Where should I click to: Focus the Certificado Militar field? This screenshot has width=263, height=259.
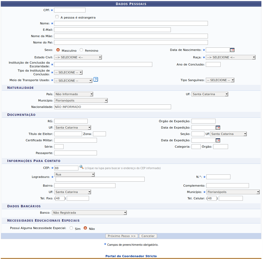(x=76, y=140)
